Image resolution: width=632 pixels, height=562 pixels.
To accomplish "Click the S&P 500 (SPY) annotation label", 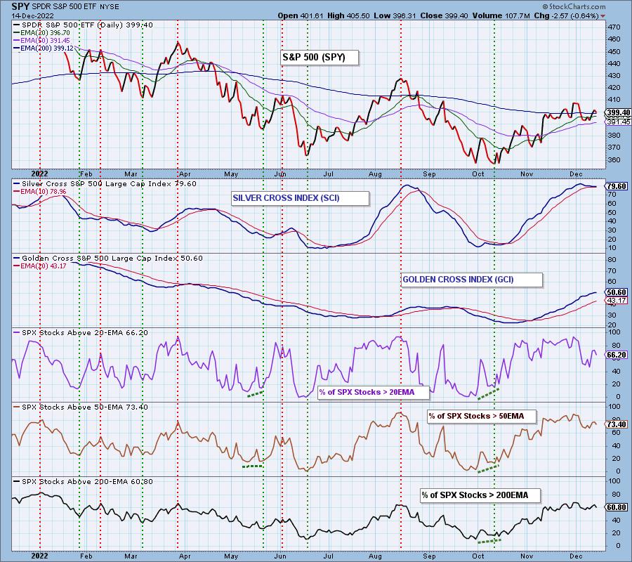I will click(x=320, y=57).
